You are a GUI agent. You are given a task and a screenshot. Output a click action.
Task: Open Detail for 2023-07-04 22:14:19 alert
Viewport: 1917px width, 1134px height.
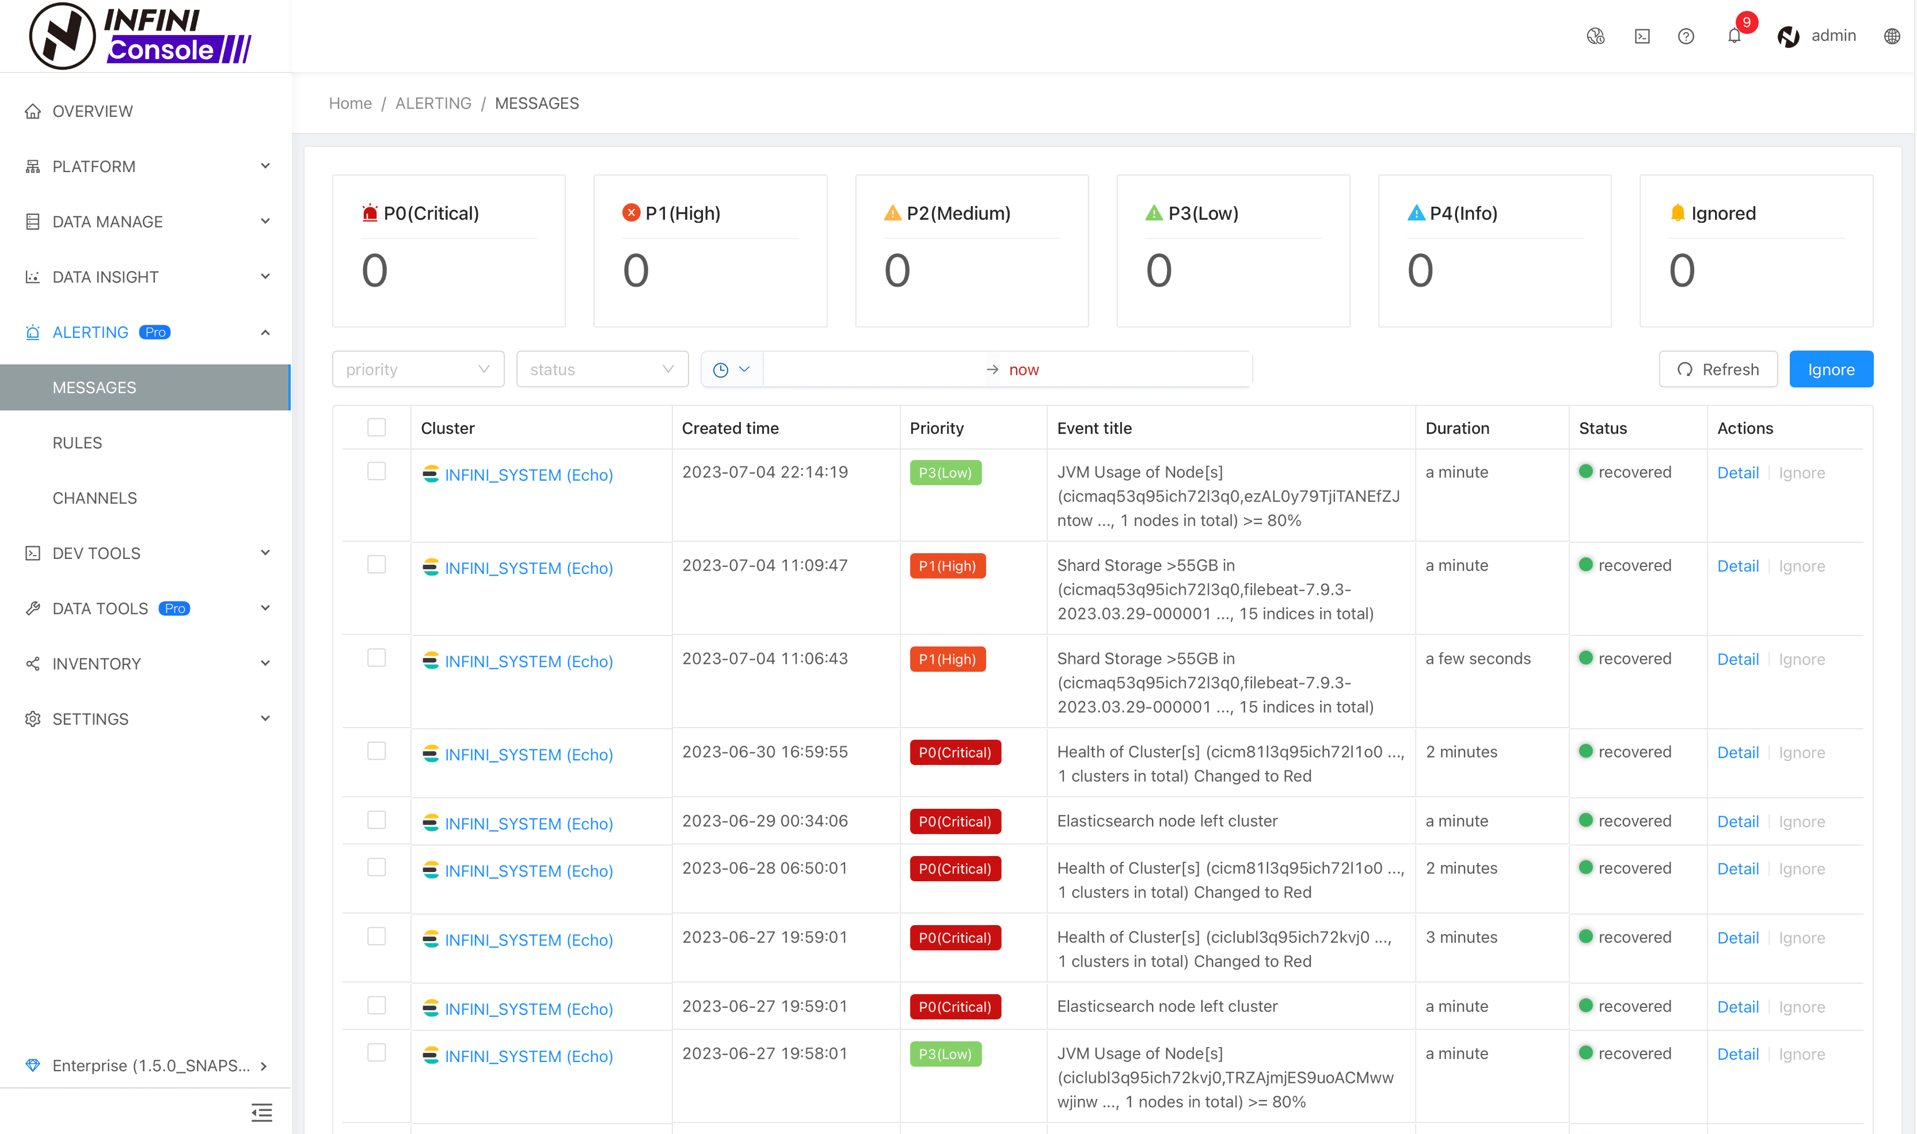click(x=1737, y=473)
